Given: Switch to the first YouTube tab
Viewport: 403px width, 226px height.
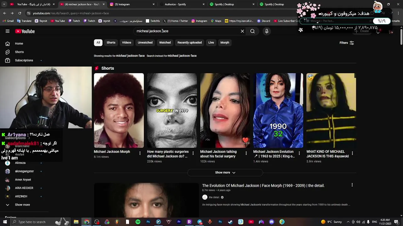Looking at the screenshot, I should [31, 4].
